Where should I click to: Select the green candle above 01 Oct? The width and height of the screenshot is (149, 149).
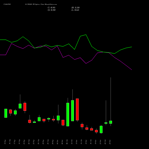(58, 118)
